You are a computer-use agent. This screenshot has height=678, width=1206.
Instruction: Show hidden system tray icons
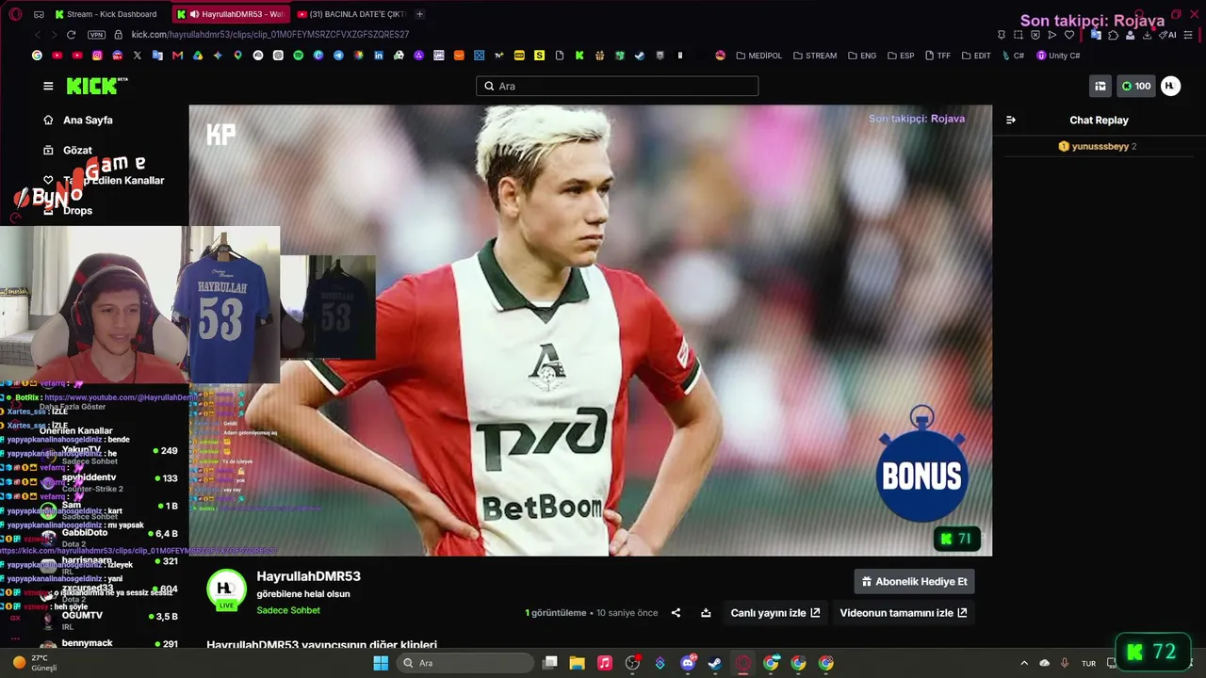pos(1024,663)
